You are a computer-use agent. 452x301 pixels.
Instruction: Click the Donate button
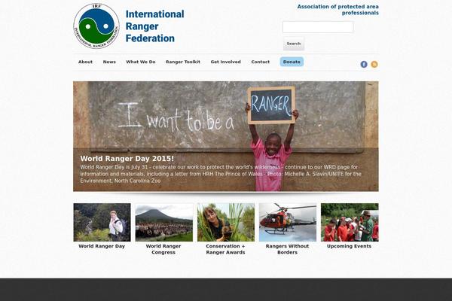292,62
